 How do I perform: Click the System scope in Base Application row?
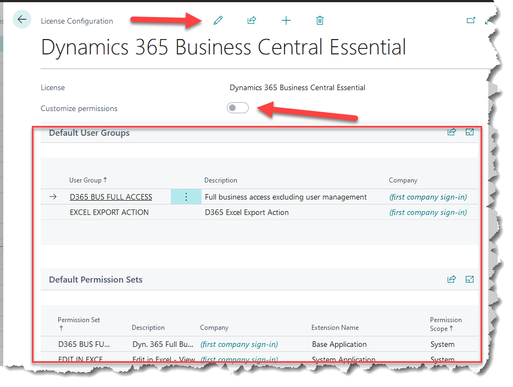pyautogui.click(x=442, y=344)
